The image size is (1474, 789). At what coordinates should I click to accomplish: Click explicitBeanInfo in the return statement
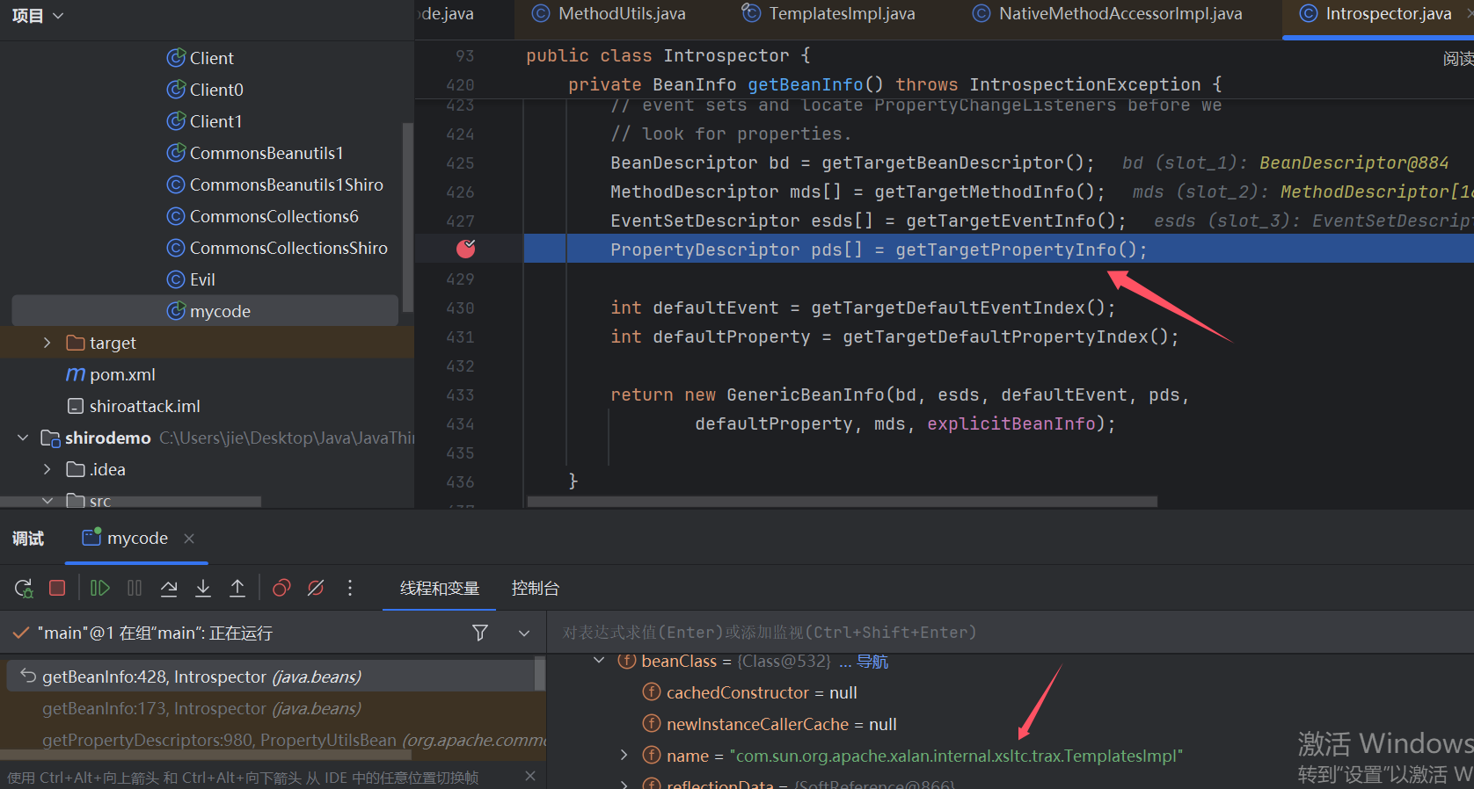coord(1011,423)
